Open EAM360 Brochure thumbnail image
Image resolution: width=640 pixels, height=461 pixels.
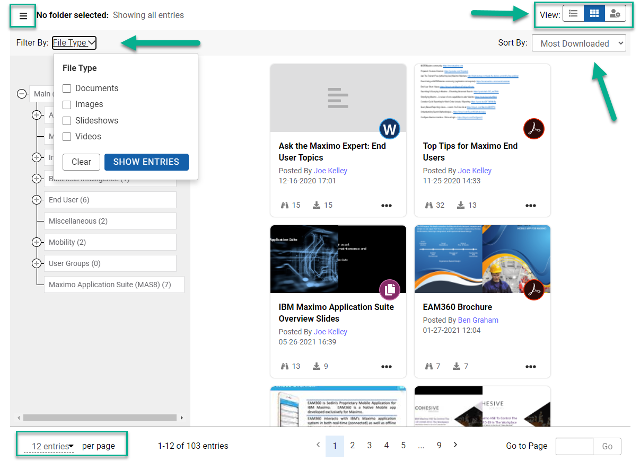tap(483, 259)
